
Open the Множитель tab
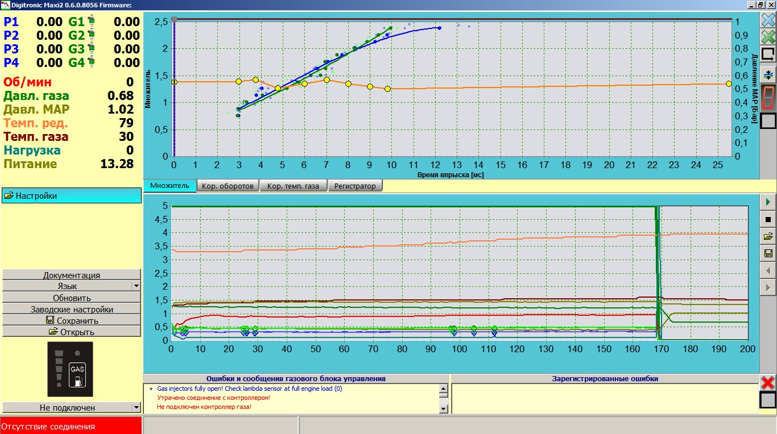[x=170, y=186]
